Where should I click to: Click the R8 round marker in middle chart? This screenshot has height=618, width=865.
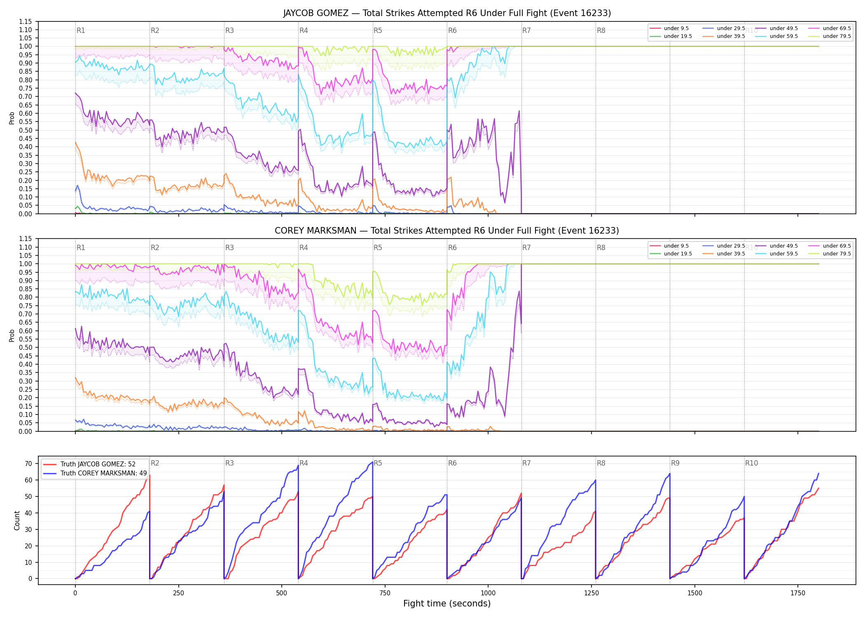601,248
